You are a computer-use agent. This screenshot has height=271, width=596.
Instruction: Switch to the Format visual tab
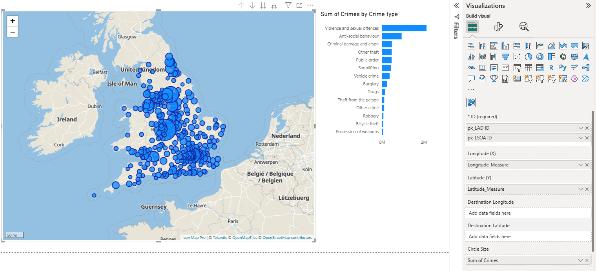click(498, 27)
